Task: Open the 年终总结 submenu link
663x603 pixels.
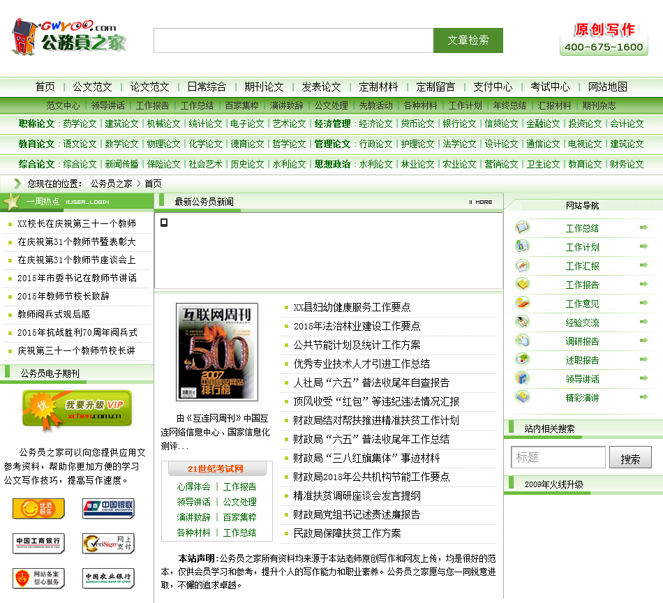Action: pos(509,105)
